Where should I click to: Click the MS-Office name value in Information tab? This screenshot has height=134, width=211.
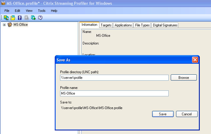pyautogui.click(x=103, y=36)
